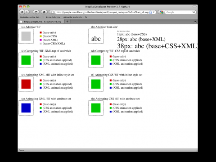
Task: Click '(base only)' legend in section (a)
Action: pyautogui.click(x=49, y=32)
